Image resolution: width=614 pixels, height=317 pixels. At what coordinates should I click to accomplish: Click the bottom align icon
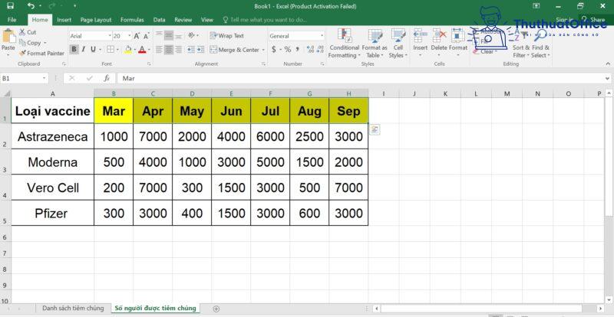point(179,35)
